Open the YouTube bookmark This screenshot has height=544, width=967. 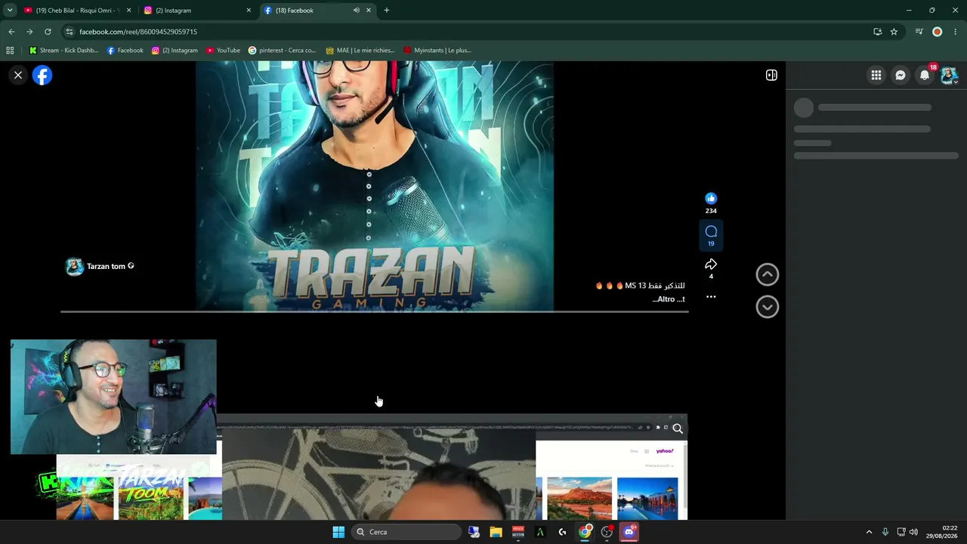[x=222, y=51]
